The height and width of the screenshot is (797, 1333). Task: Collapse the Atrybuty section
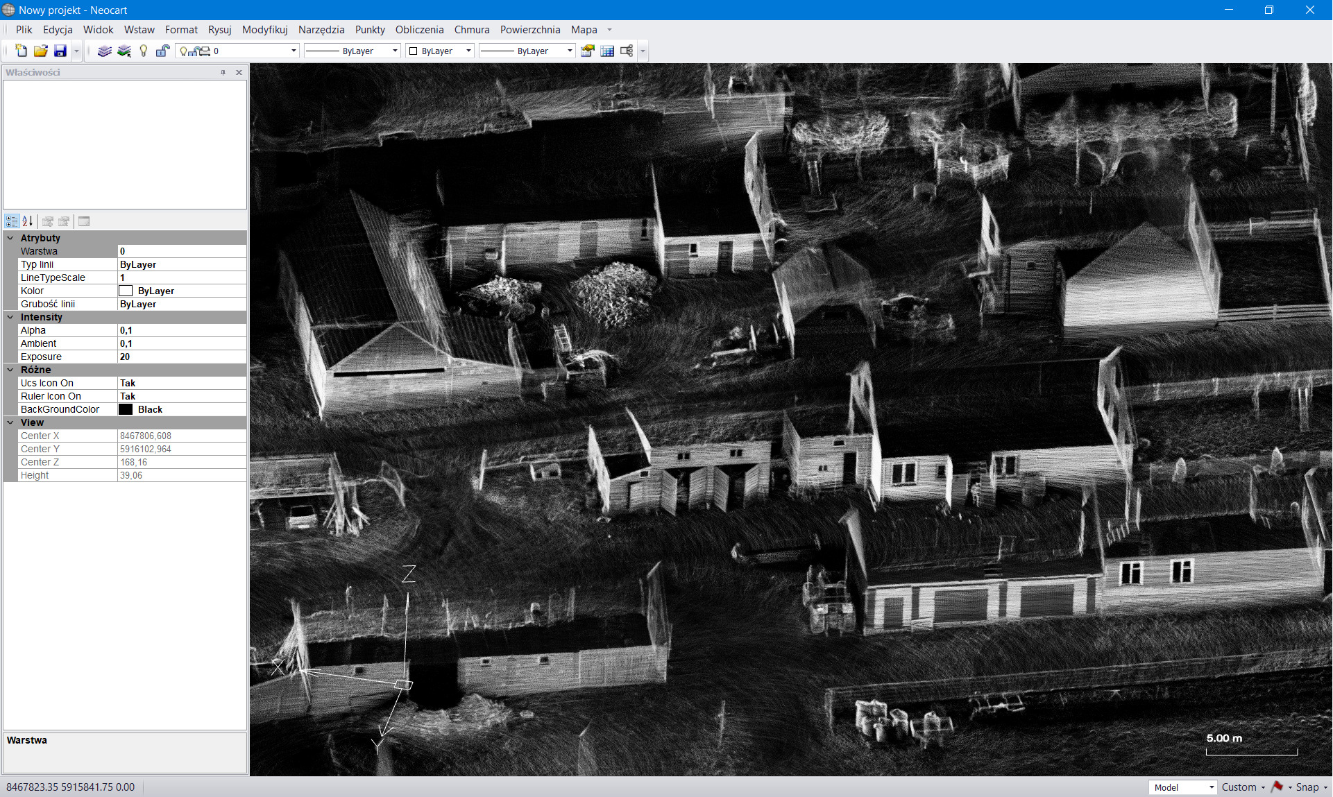pyautogui.click(x=10, y=238)
